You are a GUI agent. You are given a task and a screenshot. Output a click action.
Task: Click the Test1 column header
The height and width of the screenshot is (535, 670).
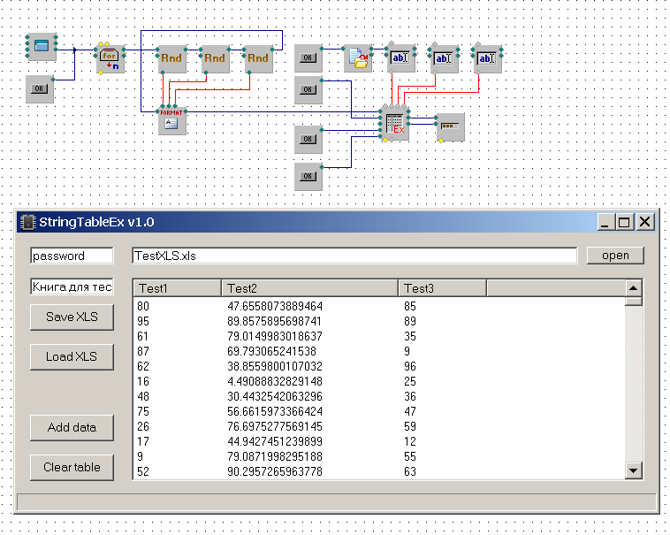click(x=178, y=288)
